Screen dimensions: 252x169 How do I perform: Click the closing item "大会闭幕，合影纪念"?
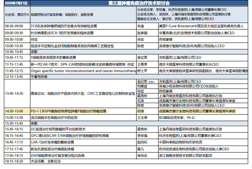pyautogui.click(x=46, y=161)
